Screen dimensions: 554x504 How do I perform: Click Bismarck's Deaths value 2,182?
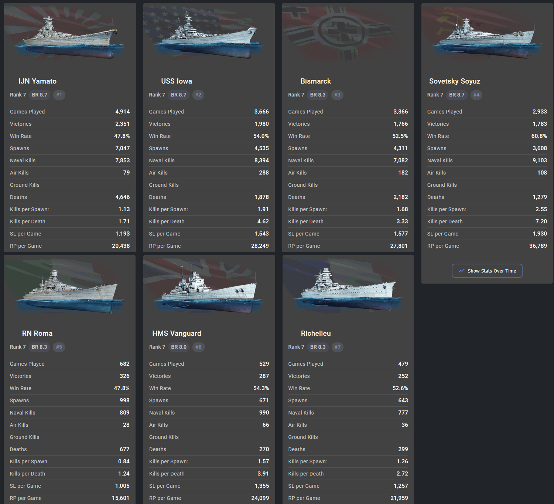coord(400,197)
